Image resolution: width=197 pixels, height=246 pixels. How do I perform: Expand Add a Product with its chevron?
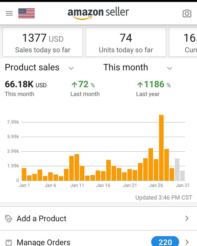pyautogui.click(x=187, y=218)
